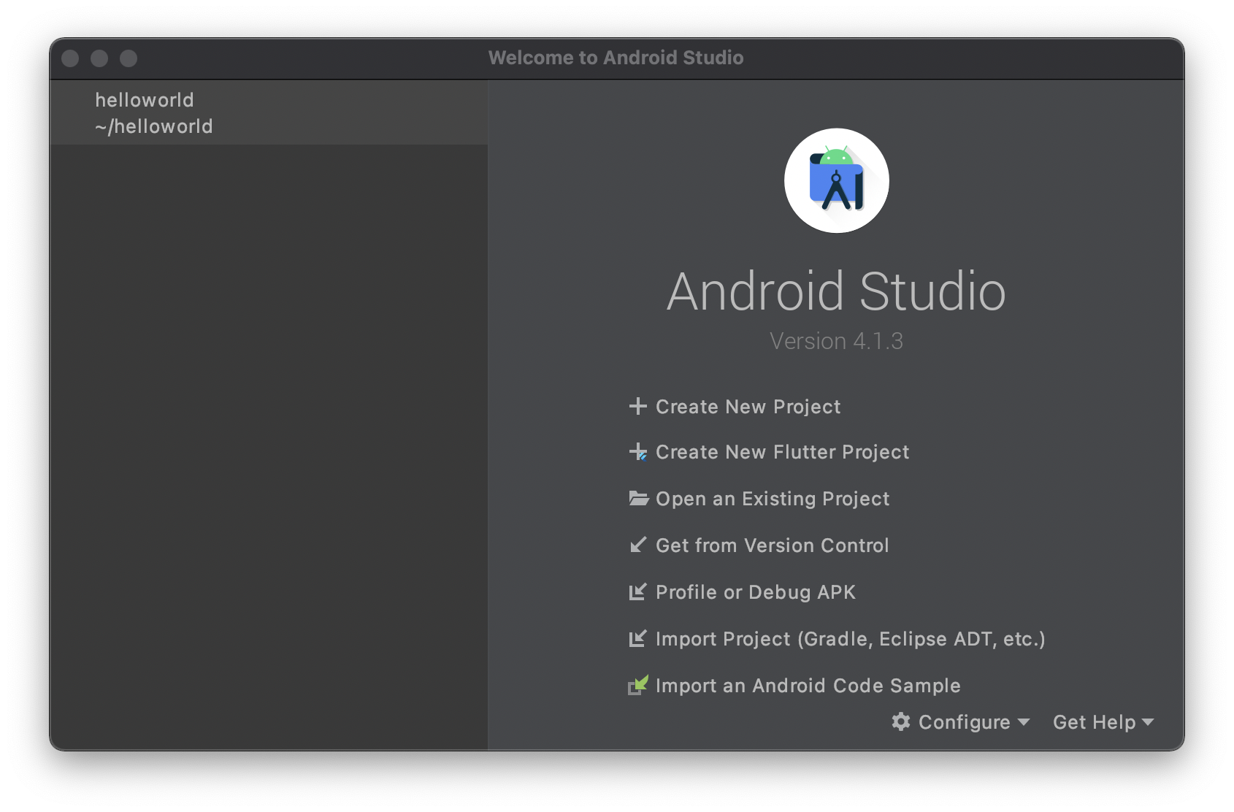1234x812 pixels.
Task: Click the Import Project gradle icon
Action: pyautogui.click(x=638, y=637)
